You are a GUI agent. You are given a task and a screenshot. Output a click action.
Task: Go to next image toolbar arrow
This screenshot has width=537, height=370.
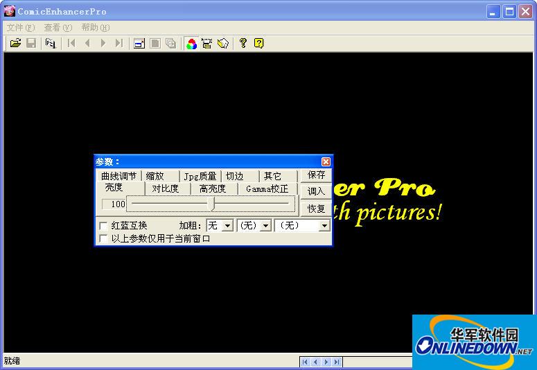[x=103, y=43]
